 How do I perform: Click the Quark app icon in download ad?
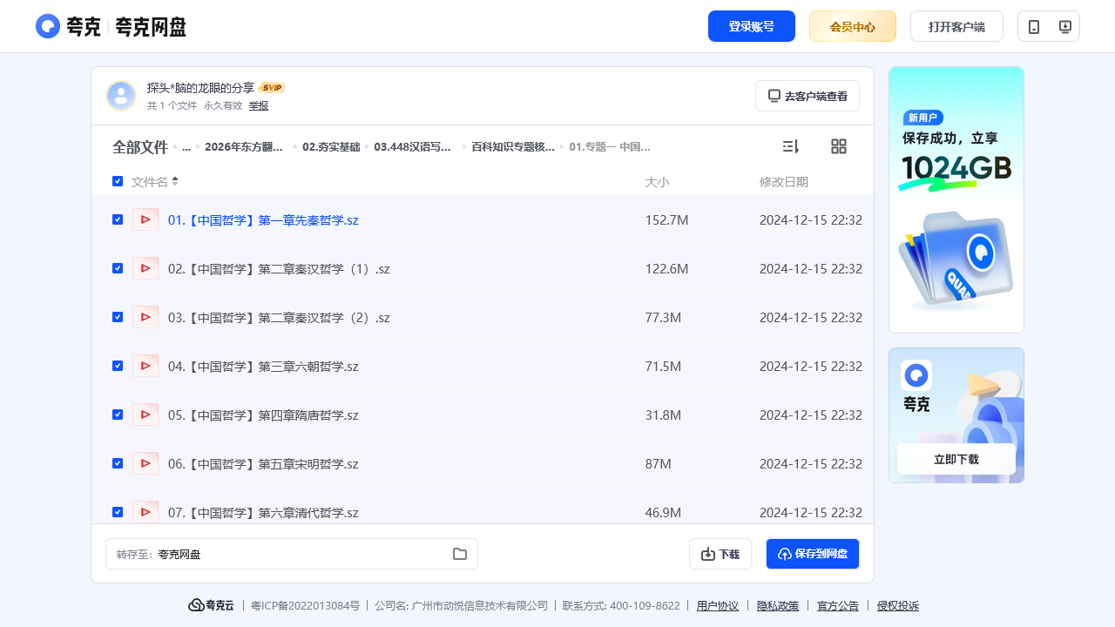916,375
